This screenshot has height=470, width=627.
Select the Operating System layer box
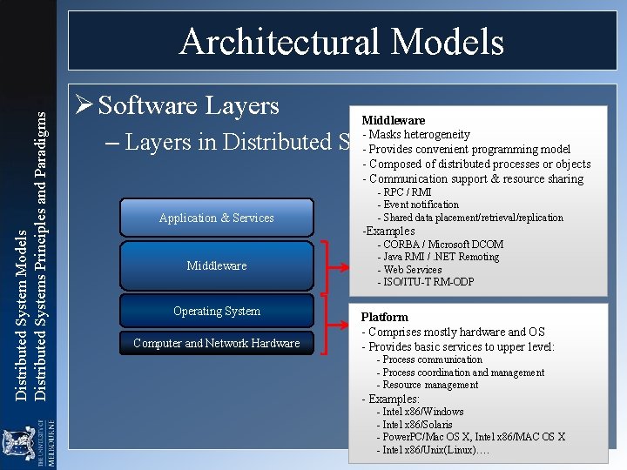(x=217, y=311)
